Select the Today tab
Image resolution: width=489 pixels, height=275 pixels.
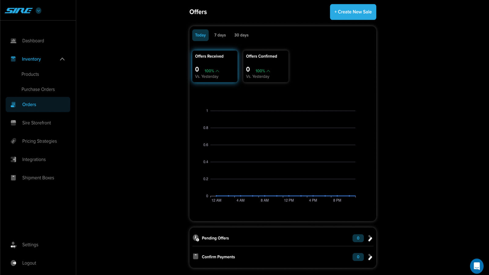(200, 35)
